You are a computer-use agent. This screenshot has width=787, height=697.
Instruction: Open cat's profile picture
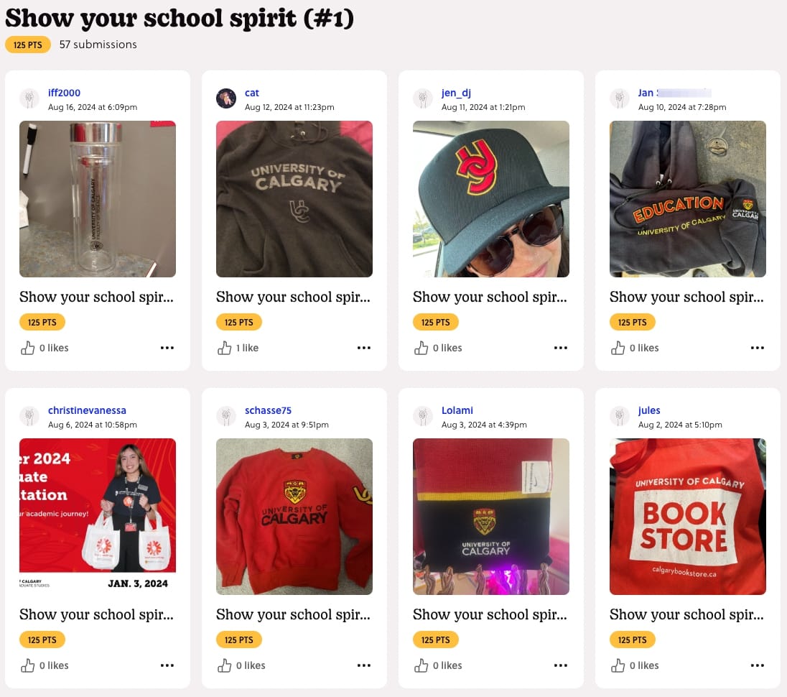point(226,98)
